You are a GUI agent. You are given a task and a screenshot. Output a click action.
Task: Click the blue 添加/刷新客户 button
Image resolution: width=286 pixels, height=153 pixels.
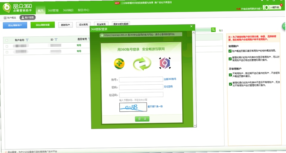click(x=15, y=25)
